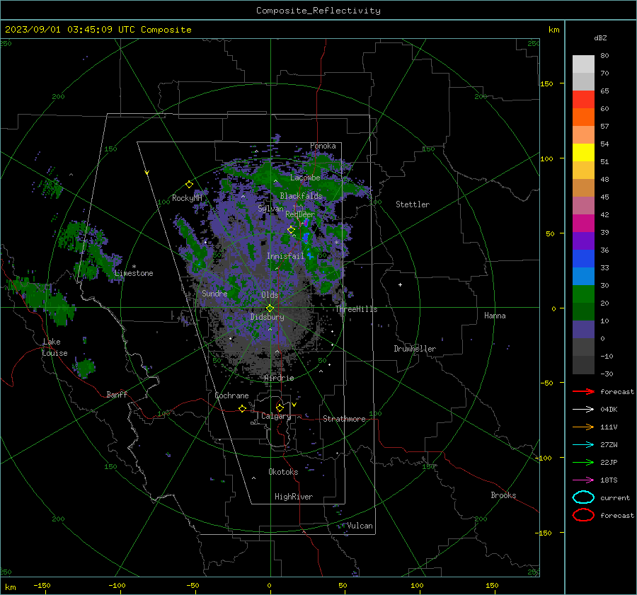Select the yellow diamond marker below Cochrane
The image size is (637, 595).
(242, 408)
